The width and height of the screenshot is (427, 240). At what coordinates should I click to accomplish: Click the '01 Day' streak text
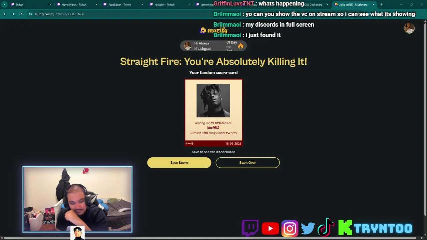[232, 42]
